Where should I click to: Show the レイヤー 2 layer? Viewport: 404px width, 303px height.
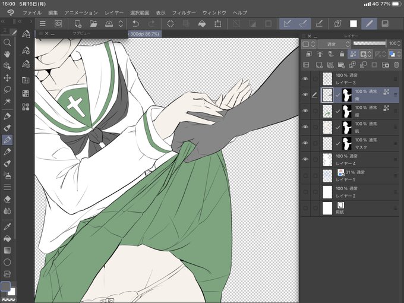coord(305,192)
